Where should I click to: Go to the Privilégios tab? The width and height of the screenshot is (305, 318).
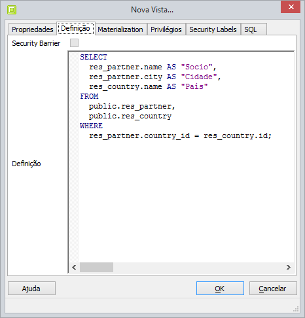point(166,29)
